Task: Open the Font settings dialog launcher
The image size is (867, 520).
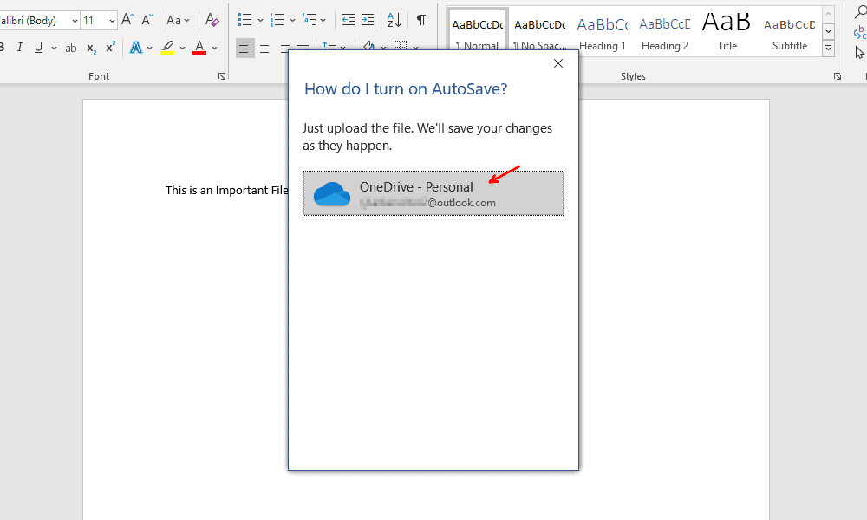Action: (x=221, y=75)
